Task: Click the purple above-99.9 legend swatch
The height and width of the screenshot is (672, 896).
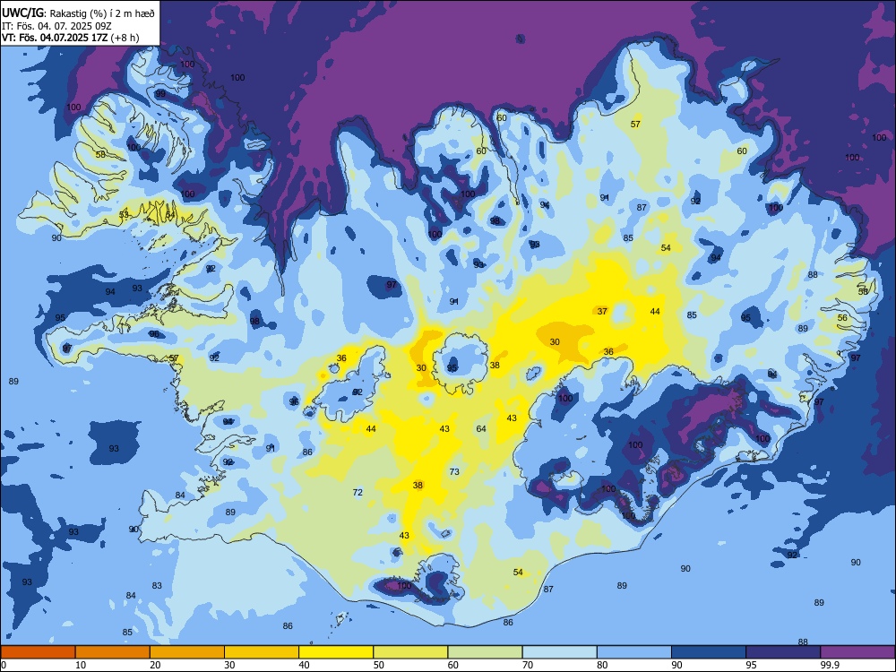Action: [x=858, y=652]
